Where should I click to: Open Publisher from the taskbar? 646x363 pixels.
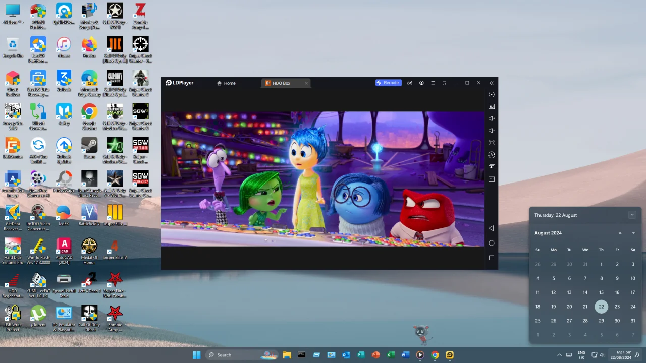(x=361, y=355)
